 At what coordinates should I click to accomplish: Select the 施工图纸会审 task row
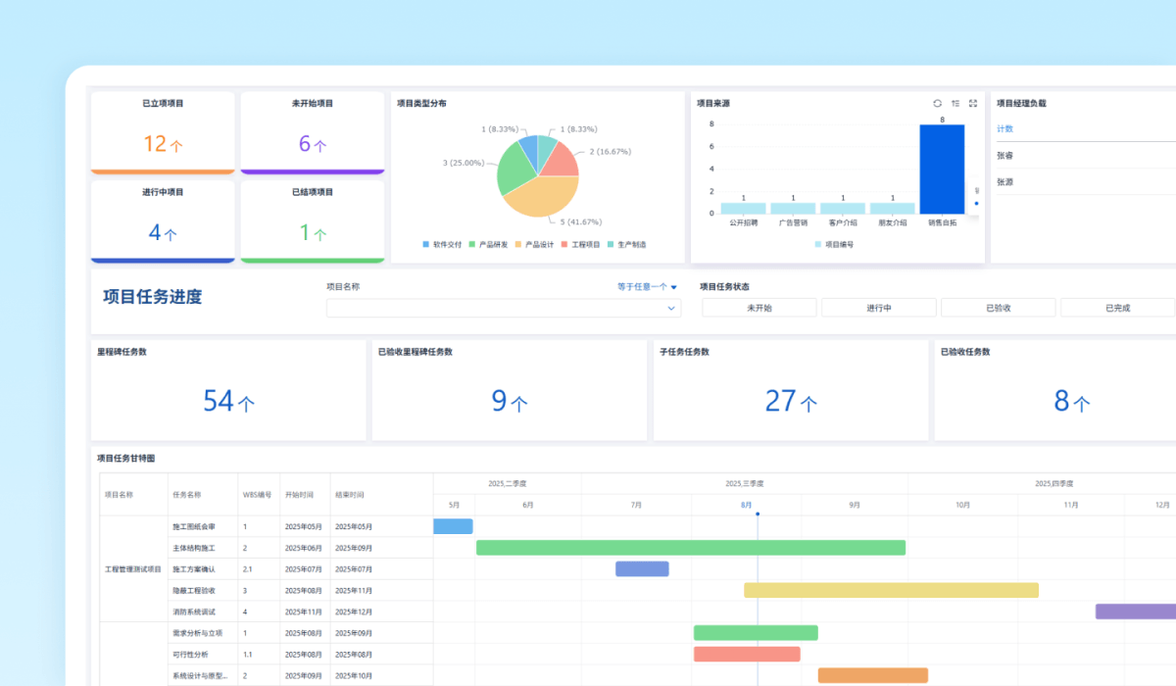tap(300, 526)
